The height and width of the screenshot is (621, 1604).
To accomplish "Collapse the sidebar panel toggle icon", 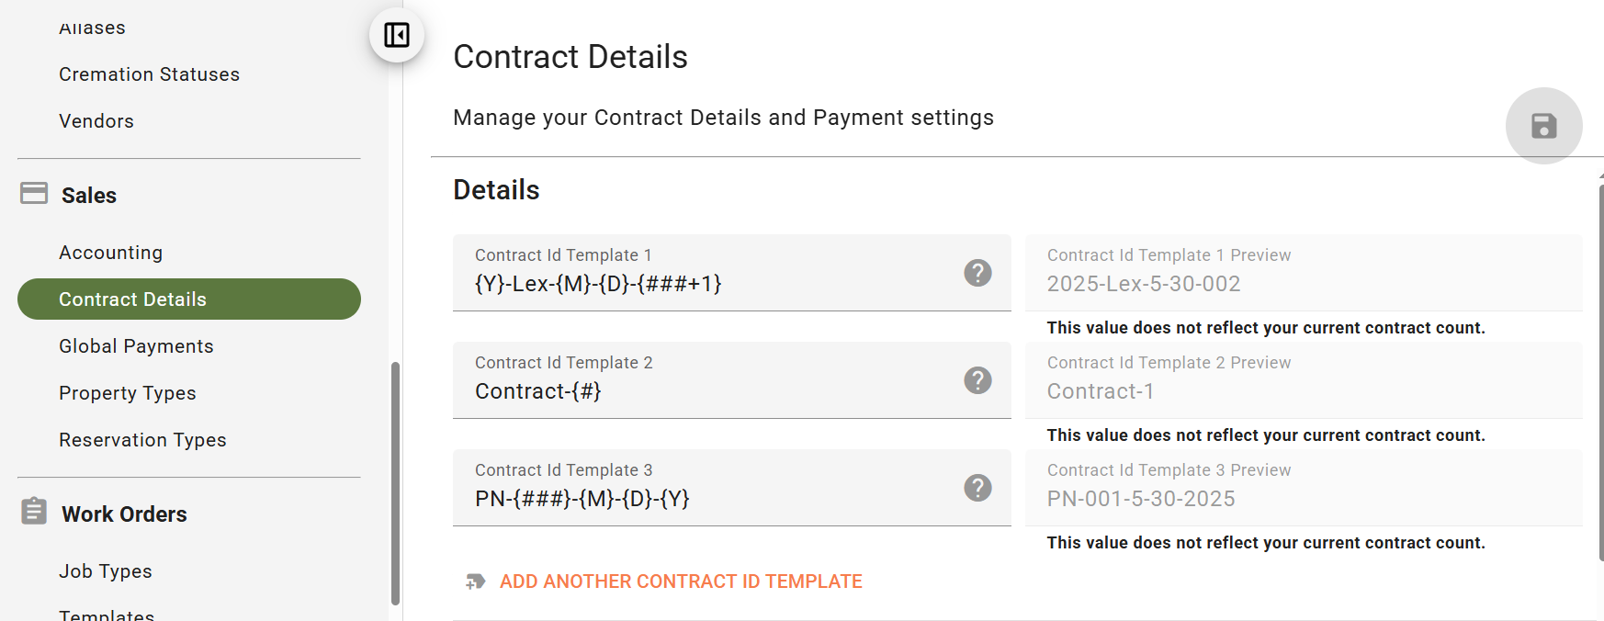I will point(397,35).
